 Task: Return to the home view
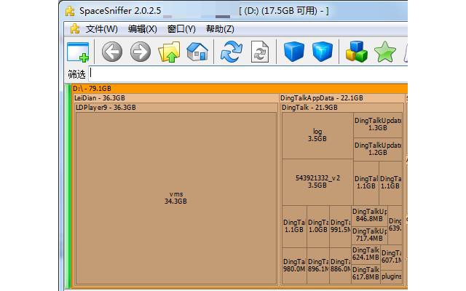tap(197, 52)
